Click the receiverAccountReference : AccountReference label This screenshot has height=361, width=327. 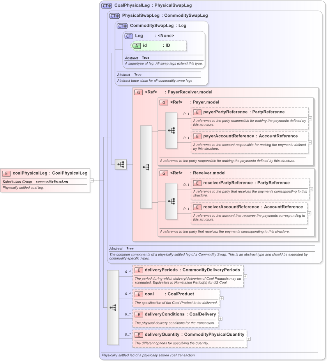tap(253, 207)
